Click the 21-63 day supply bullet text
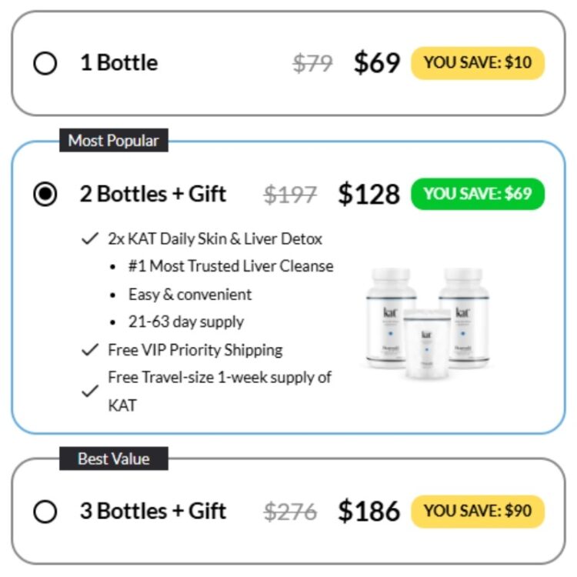Image resolution: width=577 pixels, height=577 pixels. coord(186,322)
